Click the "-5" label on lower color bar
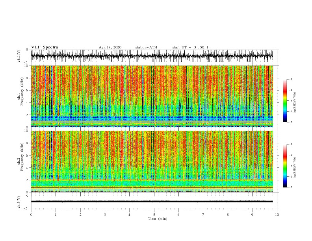312x241 pixels. click(x=291, y=166)
